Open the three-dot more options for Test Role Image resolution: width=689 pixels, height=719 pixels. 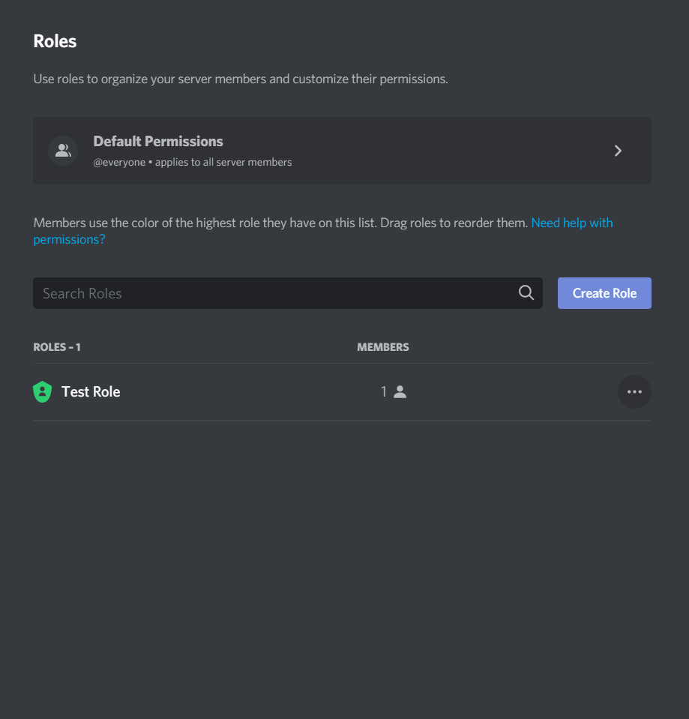point(634,392)
